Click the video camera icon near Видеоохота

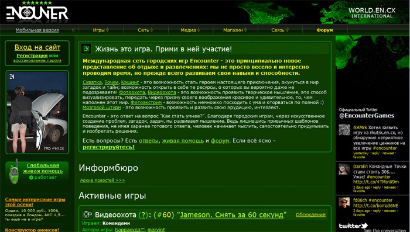[88, 214]
